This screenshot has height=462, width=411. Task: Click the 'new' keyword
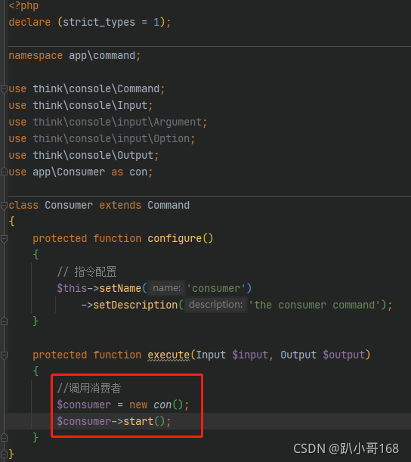[x=138, y=405]
